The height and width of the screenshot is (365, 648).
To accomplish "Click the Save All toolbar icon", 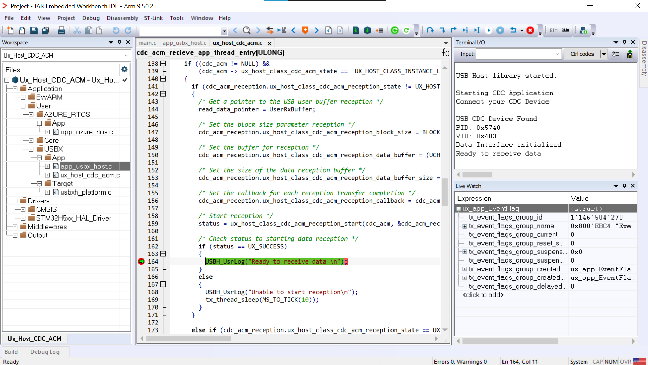I will click(45, 30).
